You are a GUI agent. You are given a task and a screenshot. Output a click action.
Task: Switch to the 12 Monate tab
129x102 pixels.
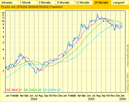pyautogui.click(x=83, y=2)
